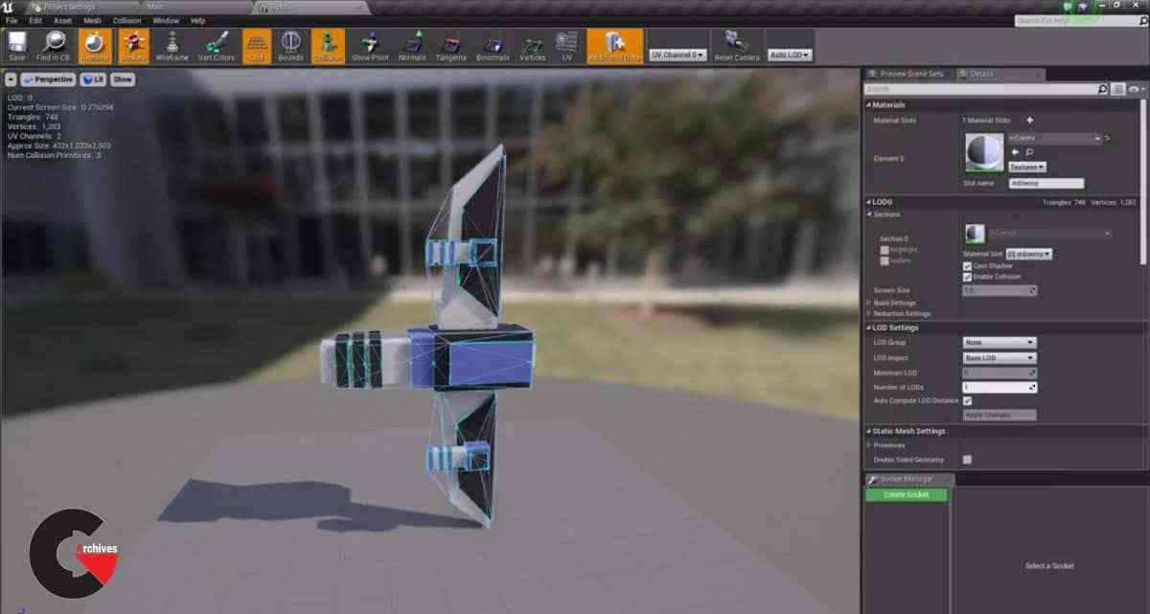Change the LOD Group from None
The height and width of the screenshot is (614, 1150).
[1000, 341]
